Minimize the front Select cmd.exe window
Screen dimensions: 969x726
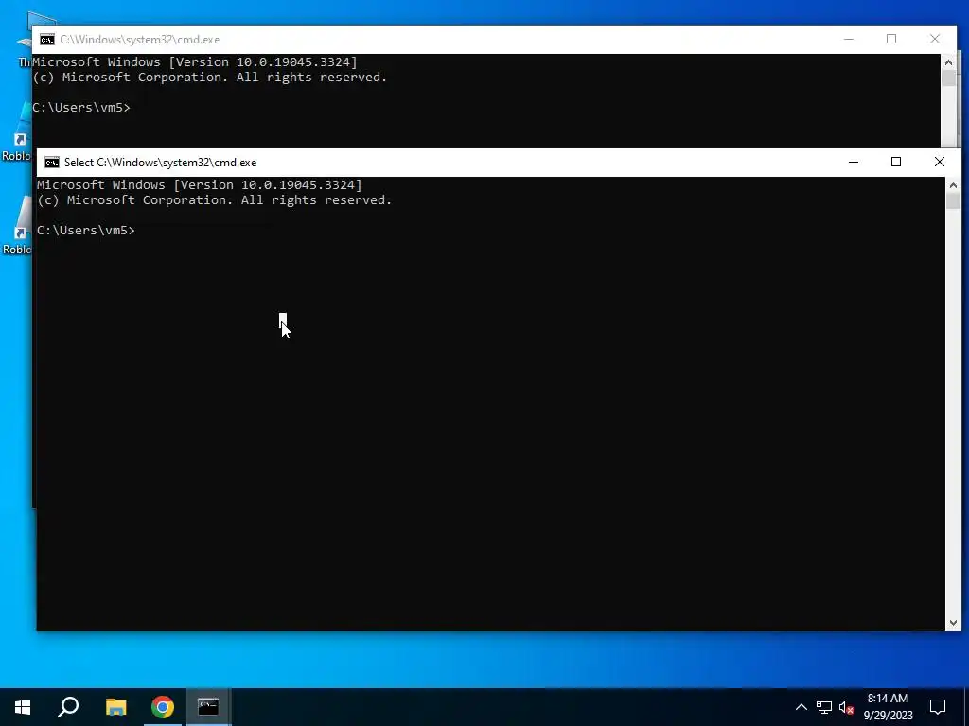854,162
